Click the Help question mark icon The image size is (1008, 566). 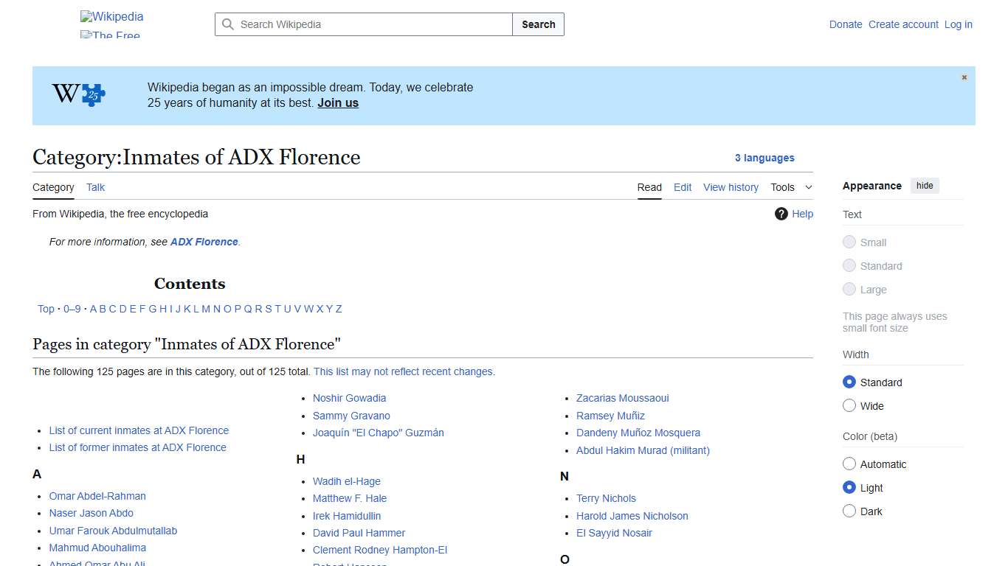point(781,214)
